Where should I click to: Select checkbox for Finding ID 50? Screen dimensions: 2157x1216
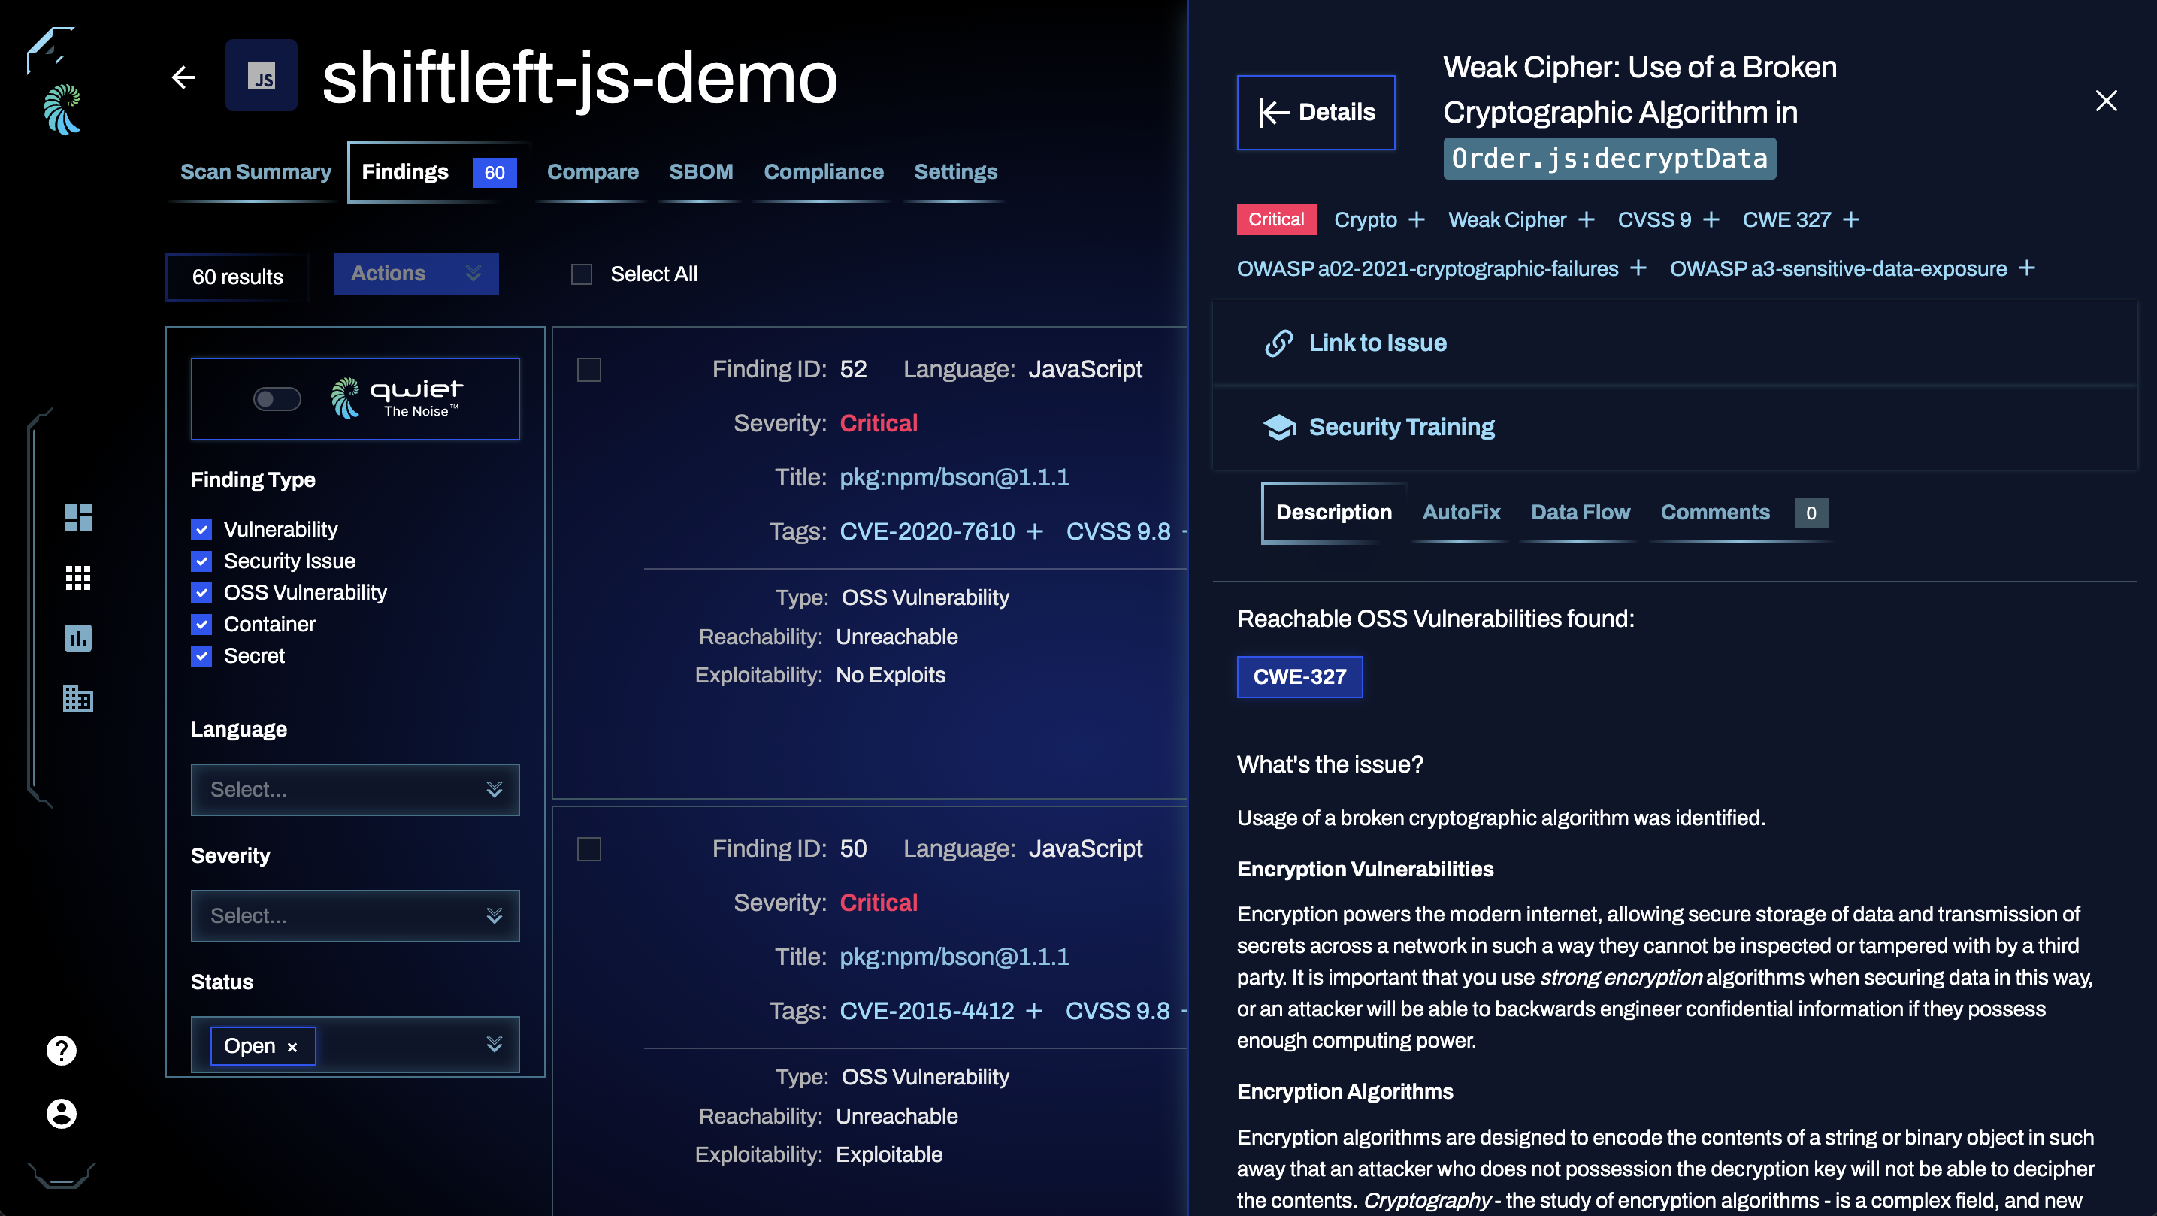pos(589,849)
